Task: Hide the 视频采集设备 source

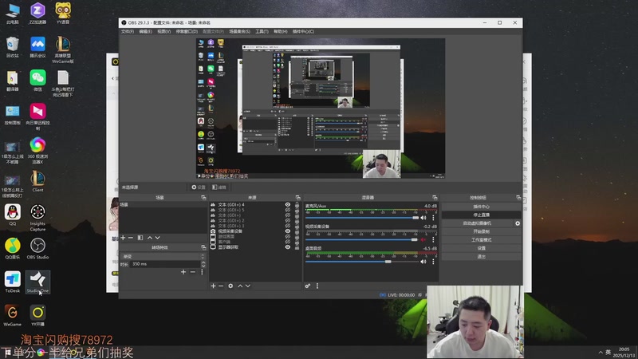Action: (x=288, y=231)
